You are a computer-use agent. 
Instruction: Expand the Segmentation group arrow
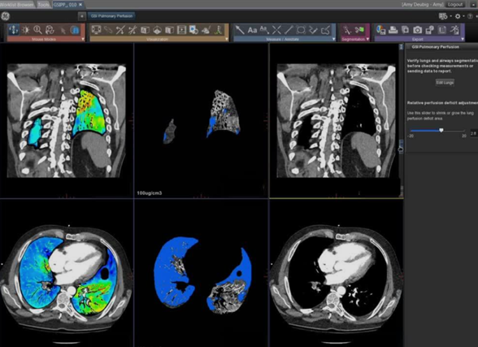pos(368,39)
